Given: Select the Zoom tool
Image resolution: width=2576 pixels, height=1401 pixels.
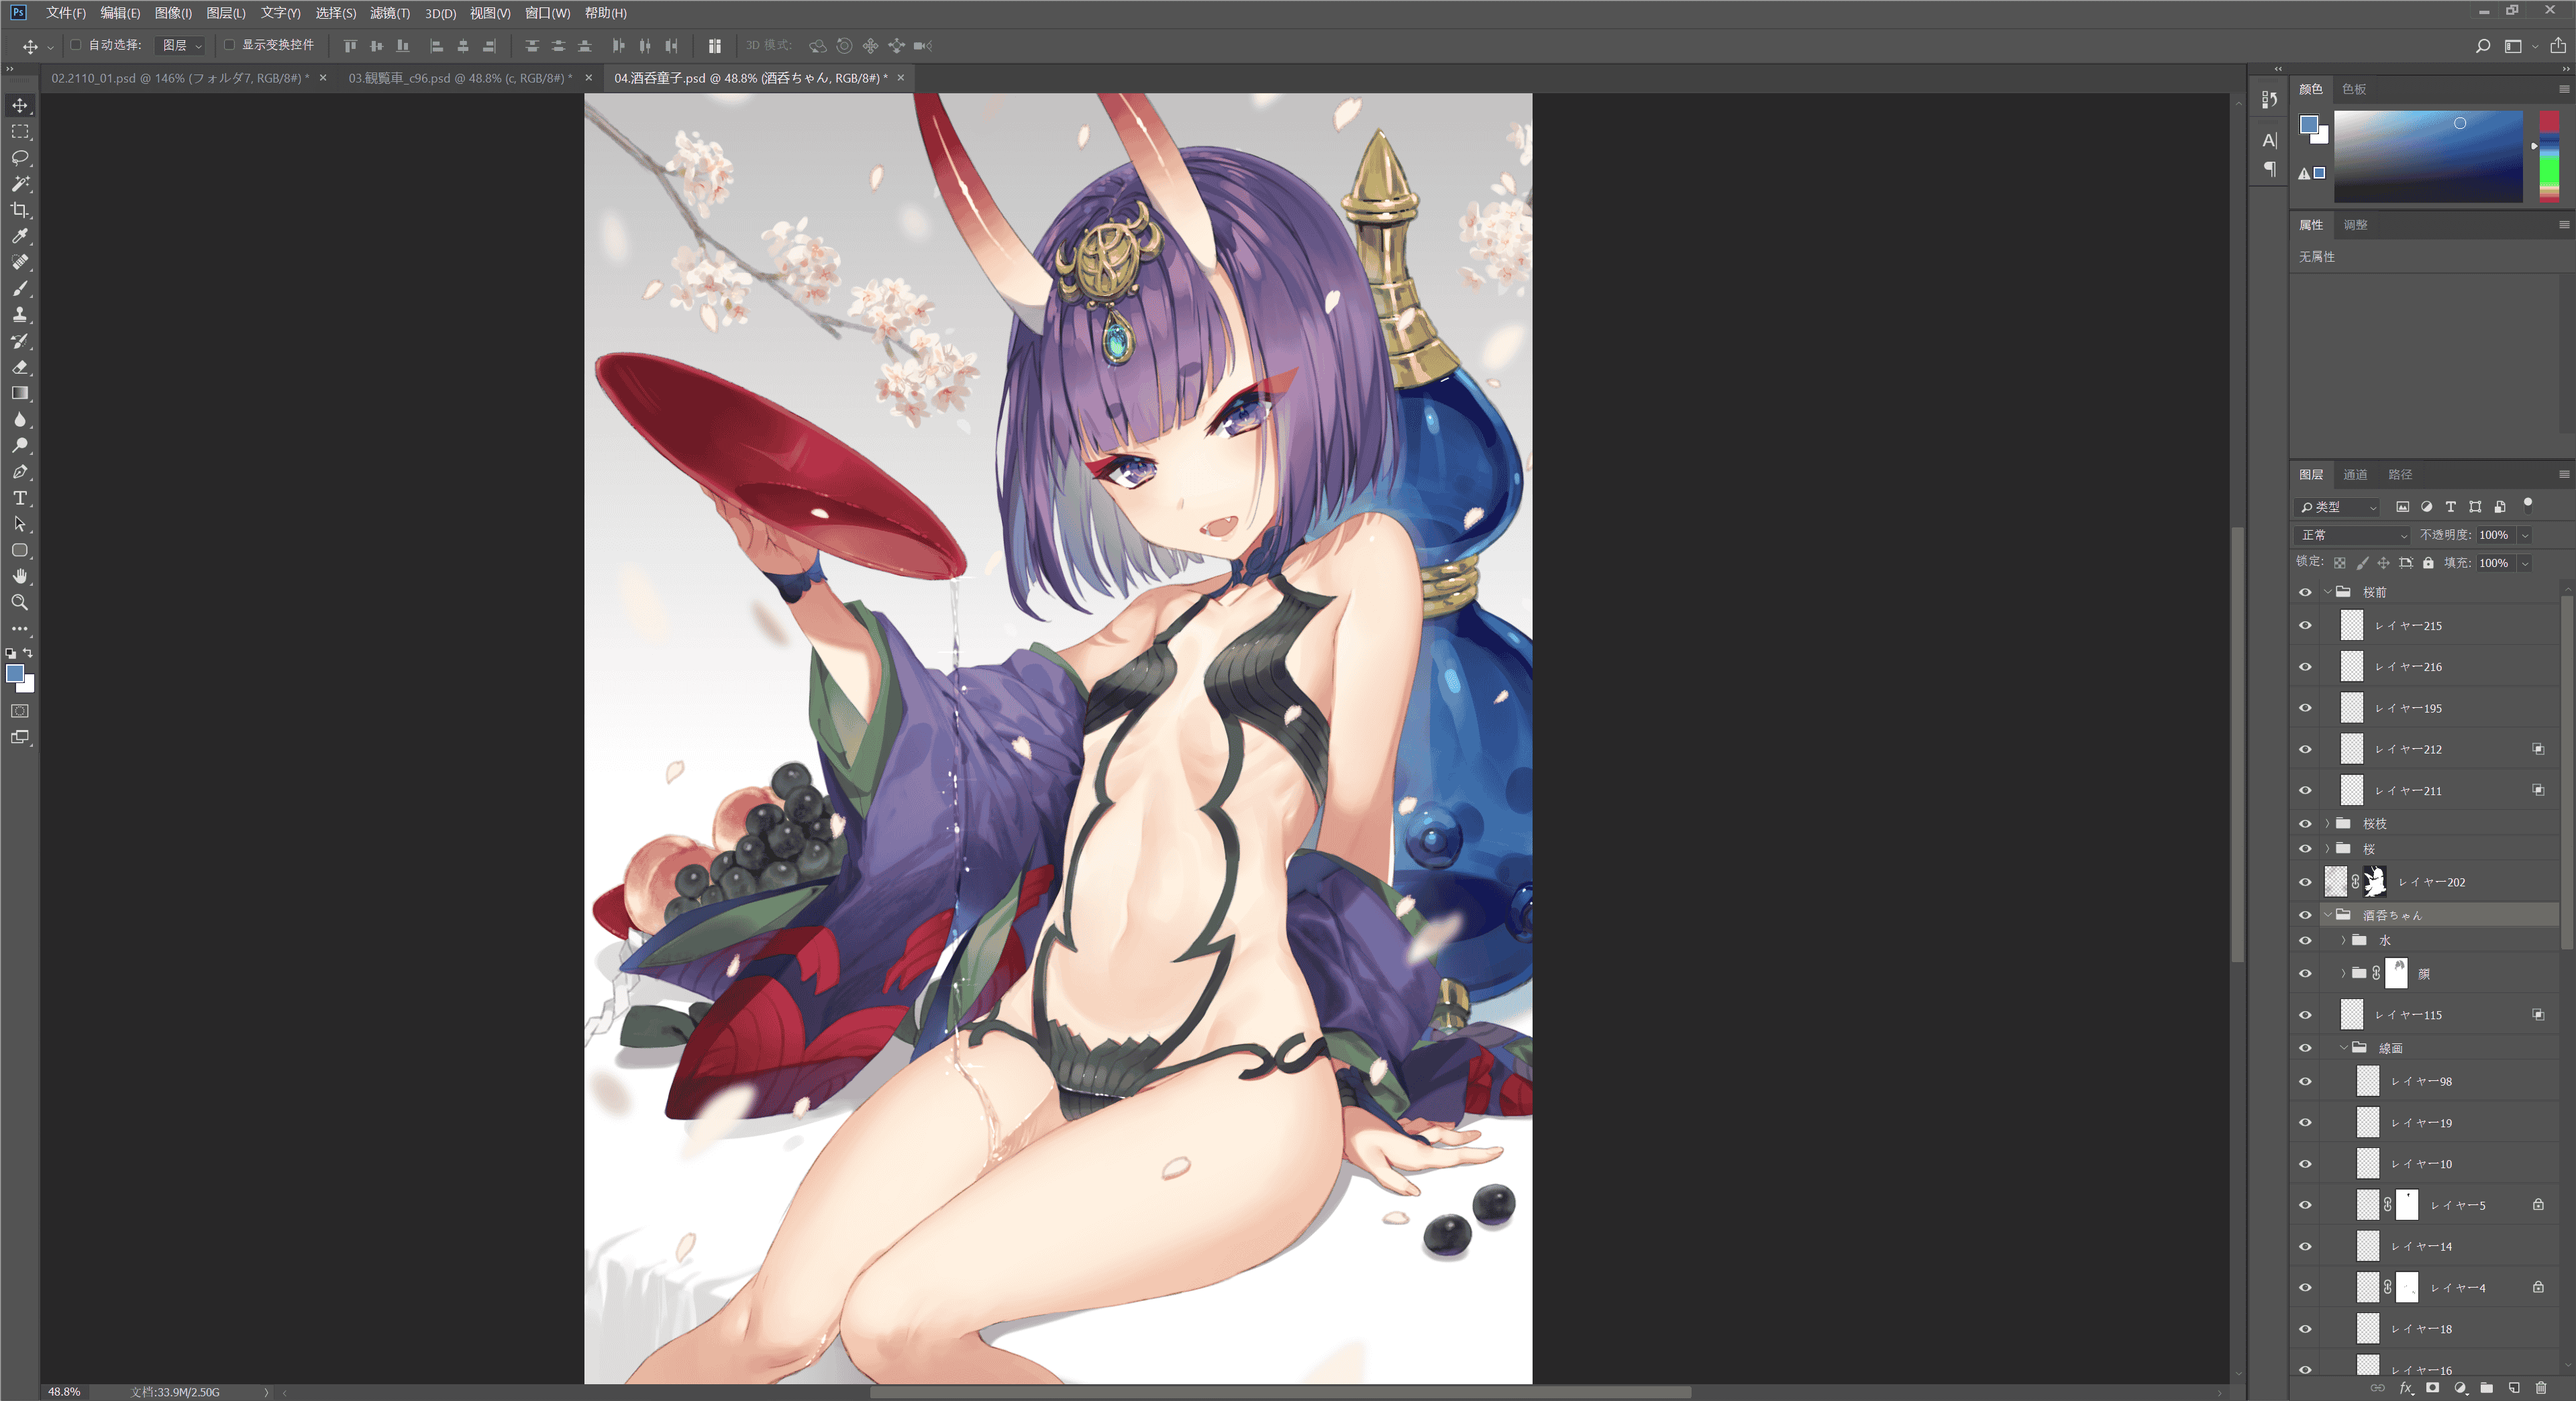Looking at the screenshot, I should [20, 602].
